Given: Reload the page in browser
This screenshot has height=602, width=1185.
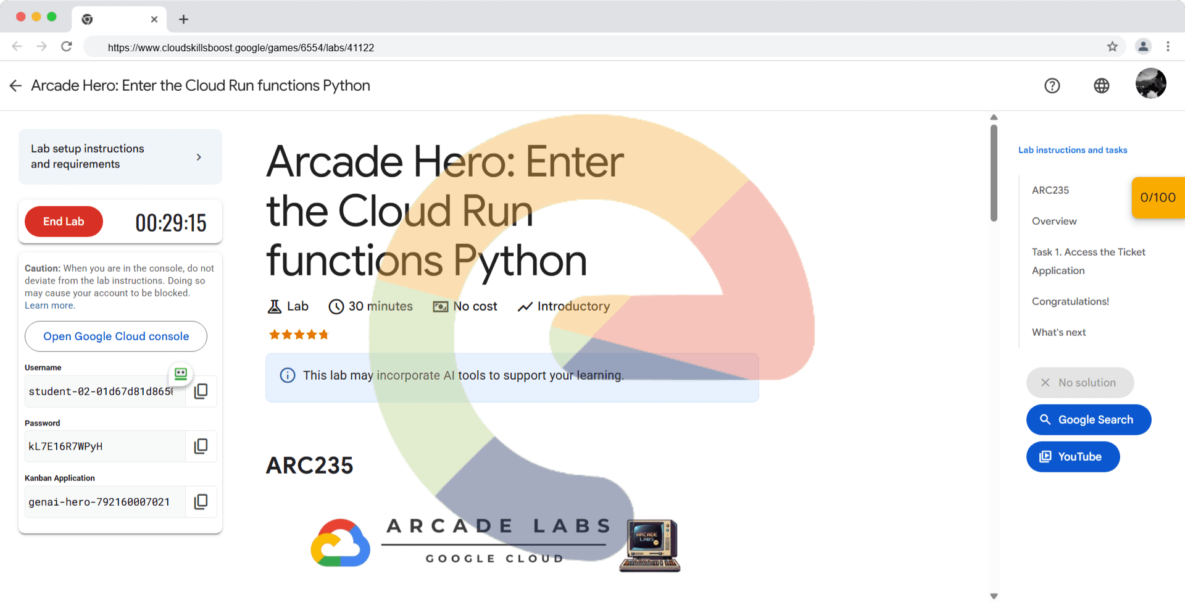Looking at the screenshot, I should [x=67, y=47].
